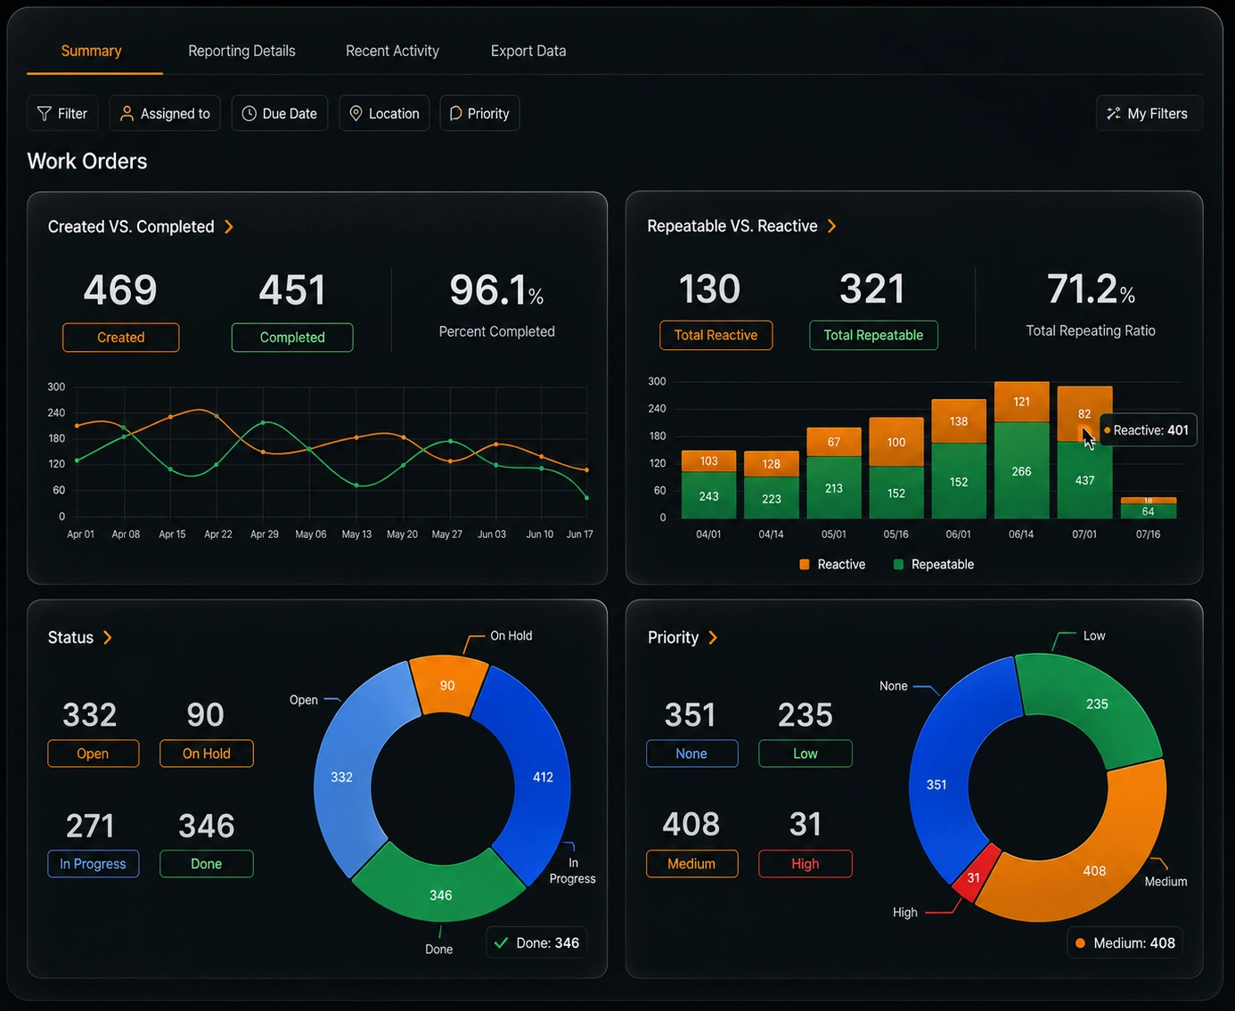
Task: Click the Apr 29 axis label
Action: [x=265, y=534]
